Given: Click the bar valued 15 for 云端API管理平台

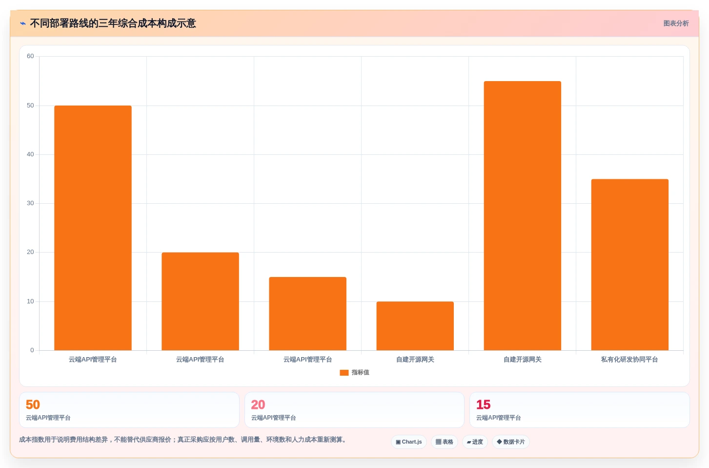Looking at the screenshot, I should click(x=307, y=314).
